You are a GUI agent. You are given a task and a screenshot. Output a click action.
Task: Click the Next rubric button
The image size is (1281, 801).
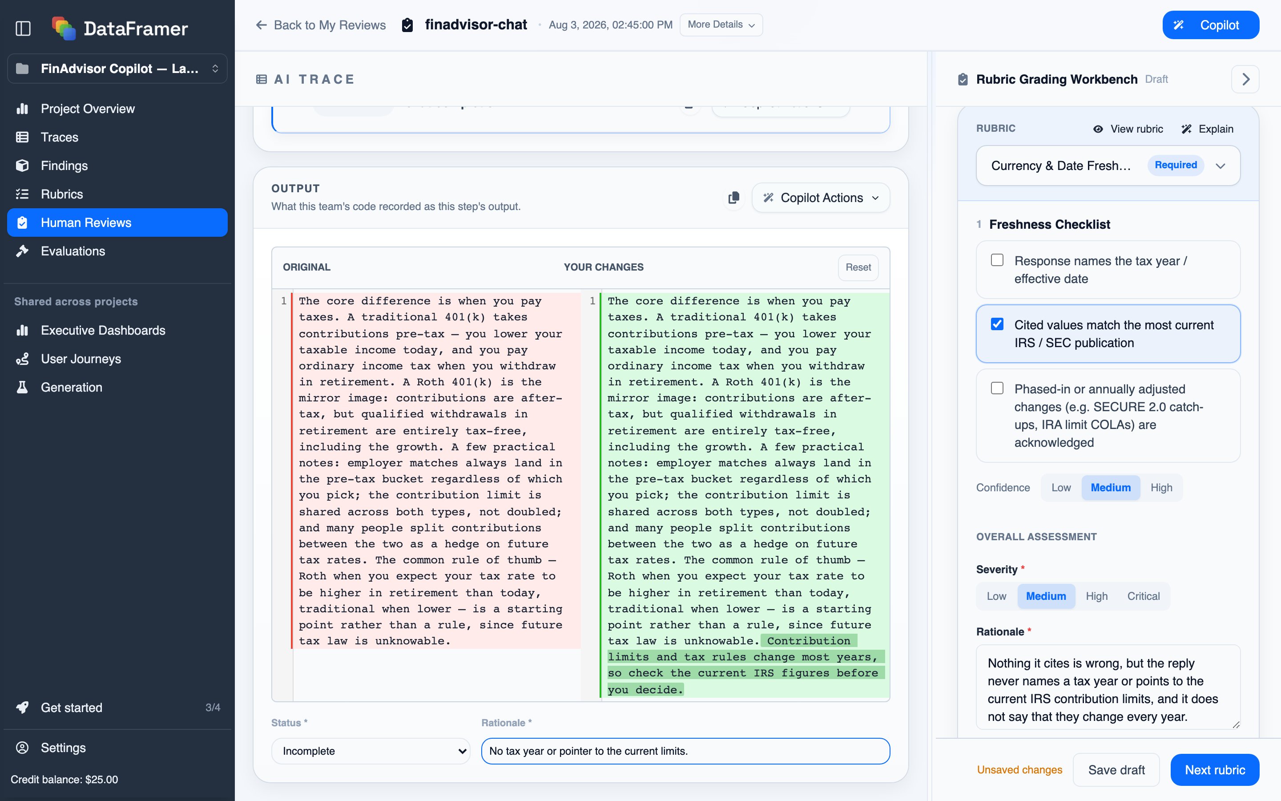point(1215,770)
